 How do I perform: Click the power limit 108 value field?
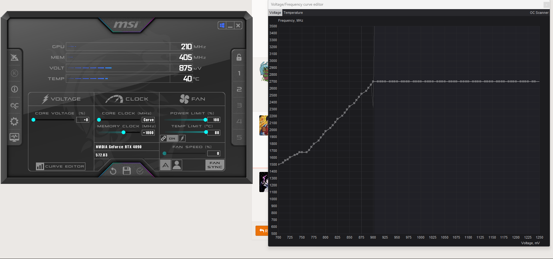pyautogui.click(x=214, y=120)
